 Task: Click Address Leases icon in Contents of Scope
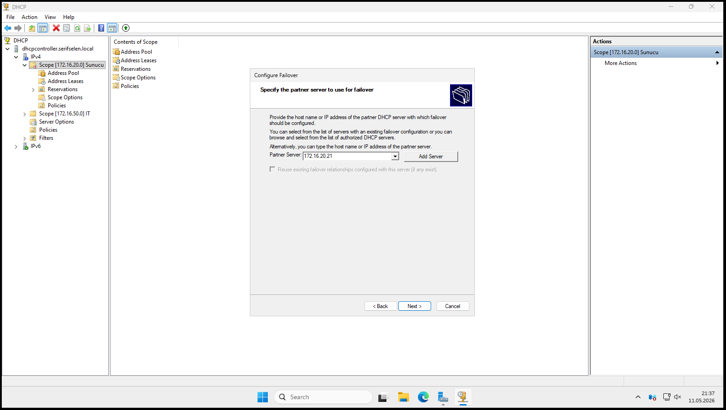click(x=116, y=60)
